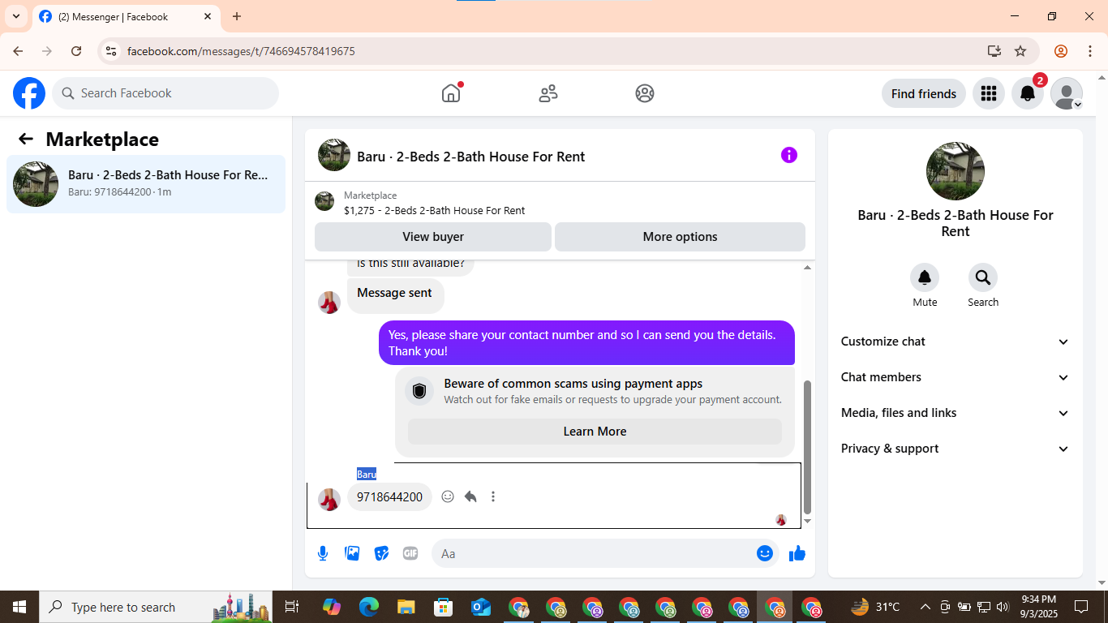Attach a photo or file
The image size is (1108, 623).
(x=352, y=553)
